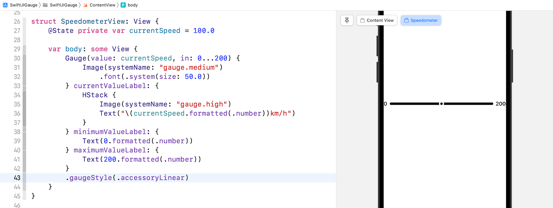The image size is (553, 208).
Task: Click the minimumValueLabel parameter
Action: [x=110, y=132]
